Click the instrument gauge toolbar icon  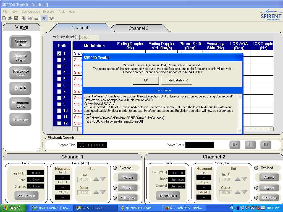click(x=30, y=18)
